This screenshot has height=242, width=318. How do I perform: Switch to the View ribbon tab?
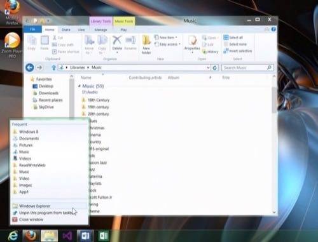point(81,30)
